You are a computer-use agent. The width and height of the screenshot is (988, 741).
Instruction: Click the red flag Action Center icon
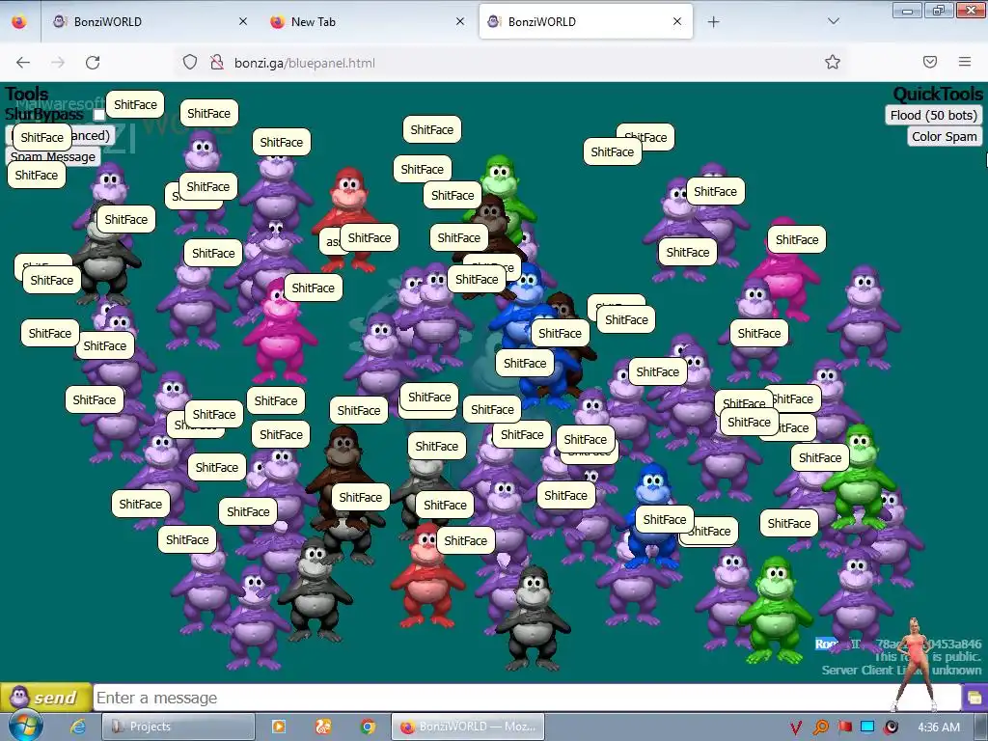pyautogui.click(x=844, y=727)
